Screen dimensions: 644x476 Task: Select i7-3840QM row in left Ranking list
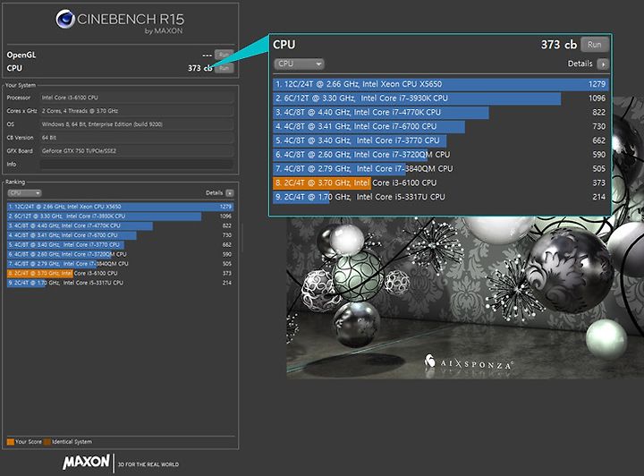[x=121, y=264]
